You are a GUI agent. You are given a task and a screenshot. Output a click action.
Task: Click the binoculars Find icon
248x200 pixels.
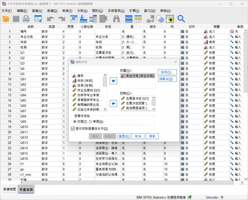pyautogui.click(x=116, y=19)
